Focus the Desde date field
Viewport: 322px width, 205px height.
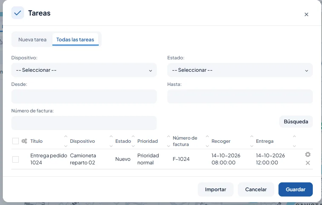[x=84, y=96]
